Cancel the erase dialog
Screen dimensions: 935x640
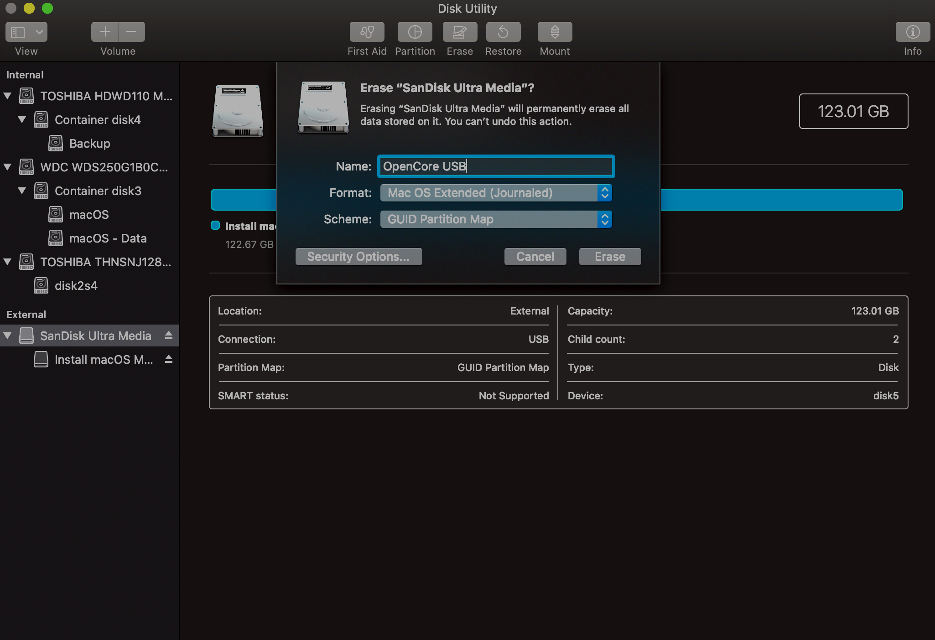535,257
